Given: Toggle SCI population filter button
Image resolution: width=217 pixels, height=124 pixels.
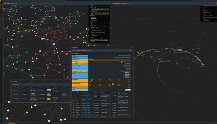Looking at the screenshot, I should pos(108,14).
